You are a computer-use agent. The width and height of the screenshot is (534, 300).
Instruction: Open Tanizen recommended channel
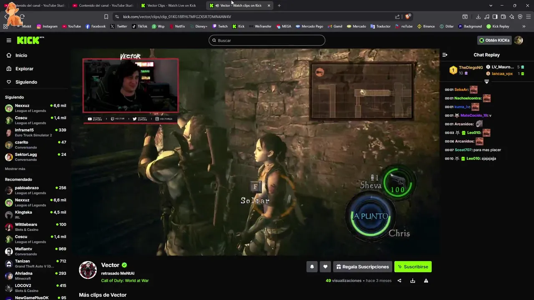tap(35, 264)
